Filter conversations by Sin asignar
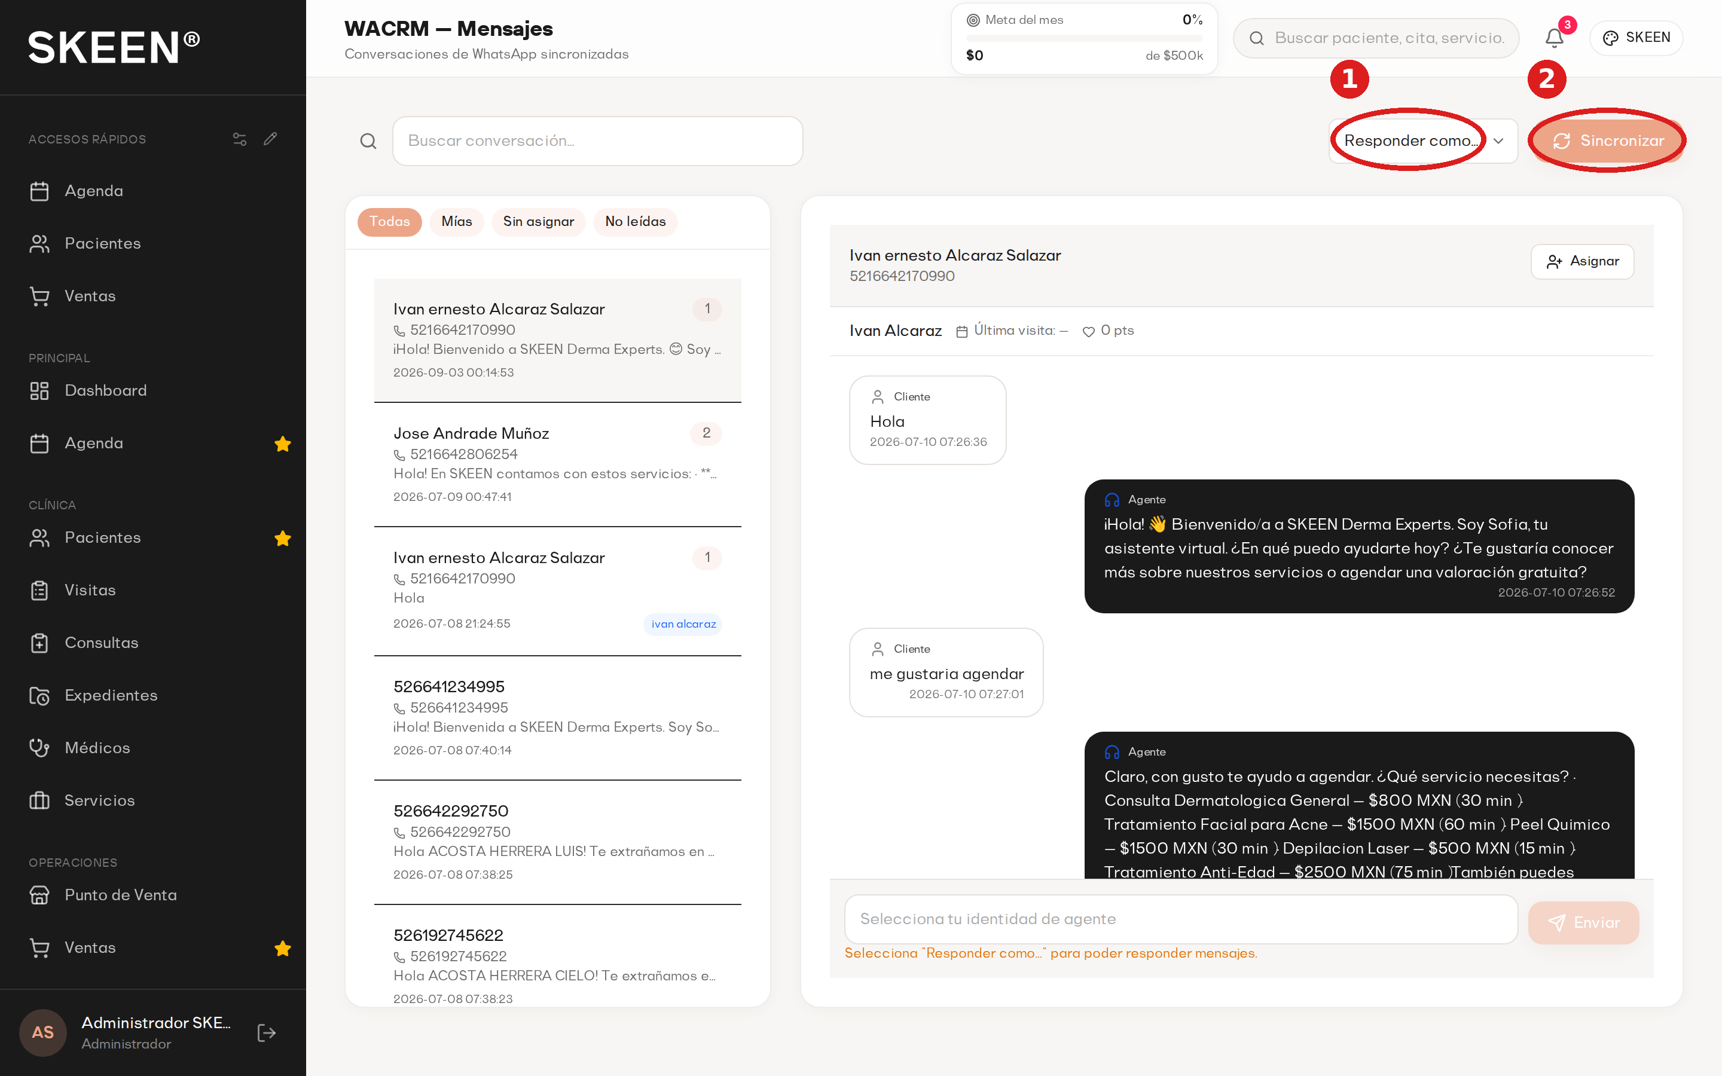The image size is (1722, 1076). coord(538,221)
